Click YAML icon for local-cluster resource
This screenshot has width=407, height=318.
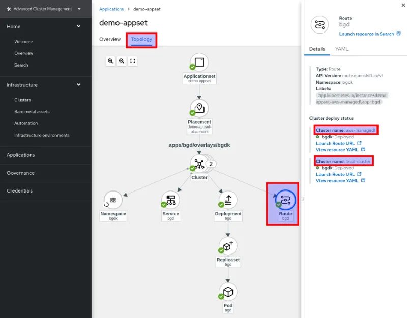pyautogui.click(x=363, y=180)
